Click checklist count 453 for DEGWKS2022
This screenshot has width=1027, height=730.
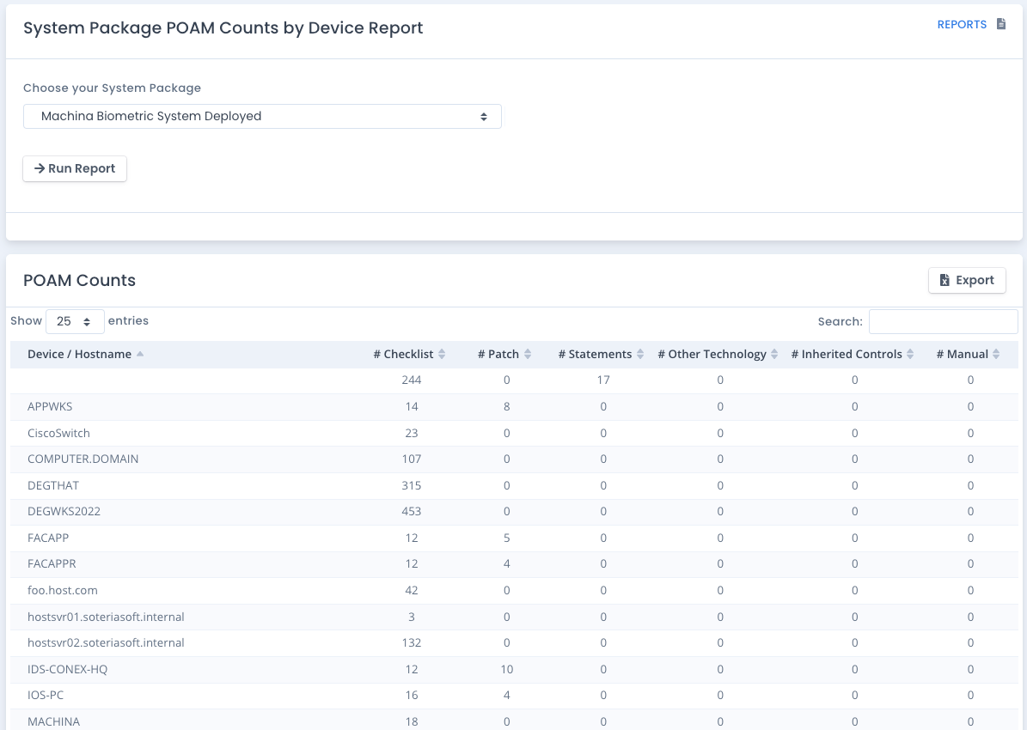point(412,511)
